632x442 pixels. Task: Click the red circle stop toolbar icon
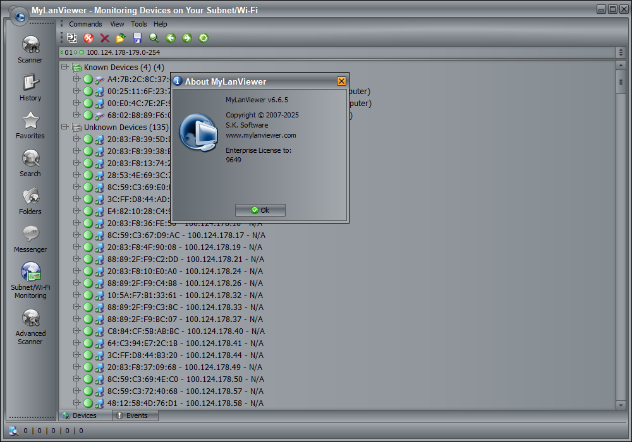[x=88, y=38]
